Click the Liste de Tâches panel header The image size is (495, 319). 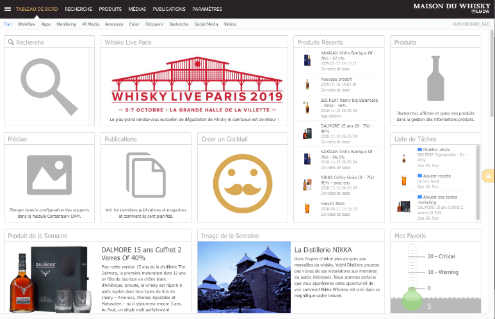click(x=435, y=139)
